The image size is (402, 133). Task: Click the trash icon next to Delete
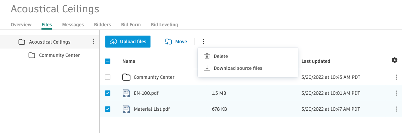click(207, 56)
